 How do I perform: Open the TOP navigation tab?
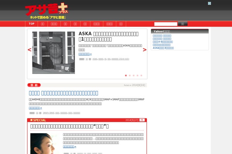tap(32, 24)
